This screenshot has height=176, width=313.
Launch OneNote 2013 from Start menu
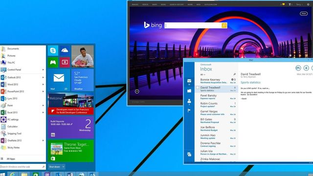point(22,140)
